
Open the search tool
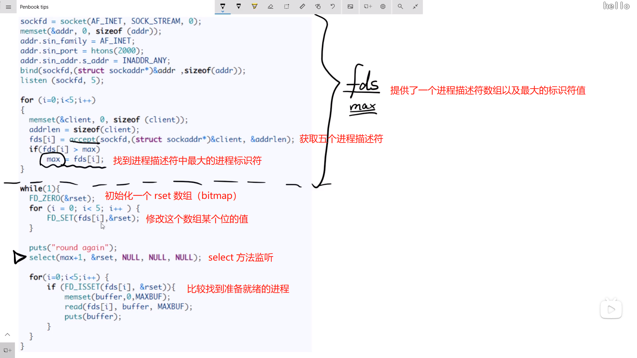tap(400, 6)
